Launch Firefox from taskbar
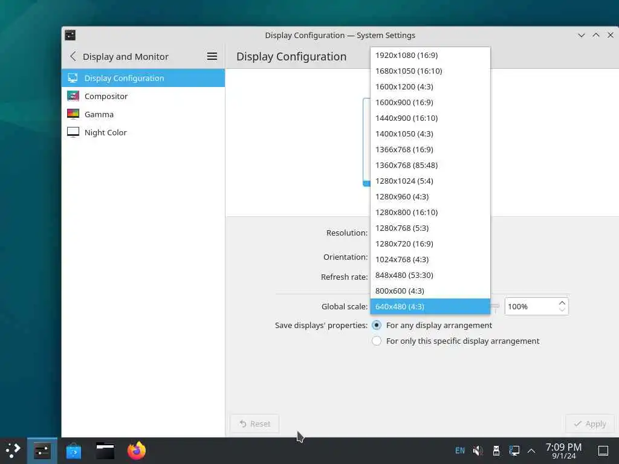The width and height of the screenshot is (619, 464). (x=137, y=451)
